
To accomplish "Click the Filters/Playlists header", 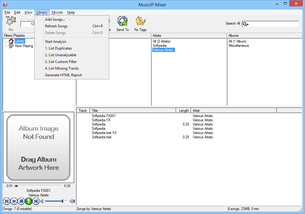I will click(x=19, y=36).
